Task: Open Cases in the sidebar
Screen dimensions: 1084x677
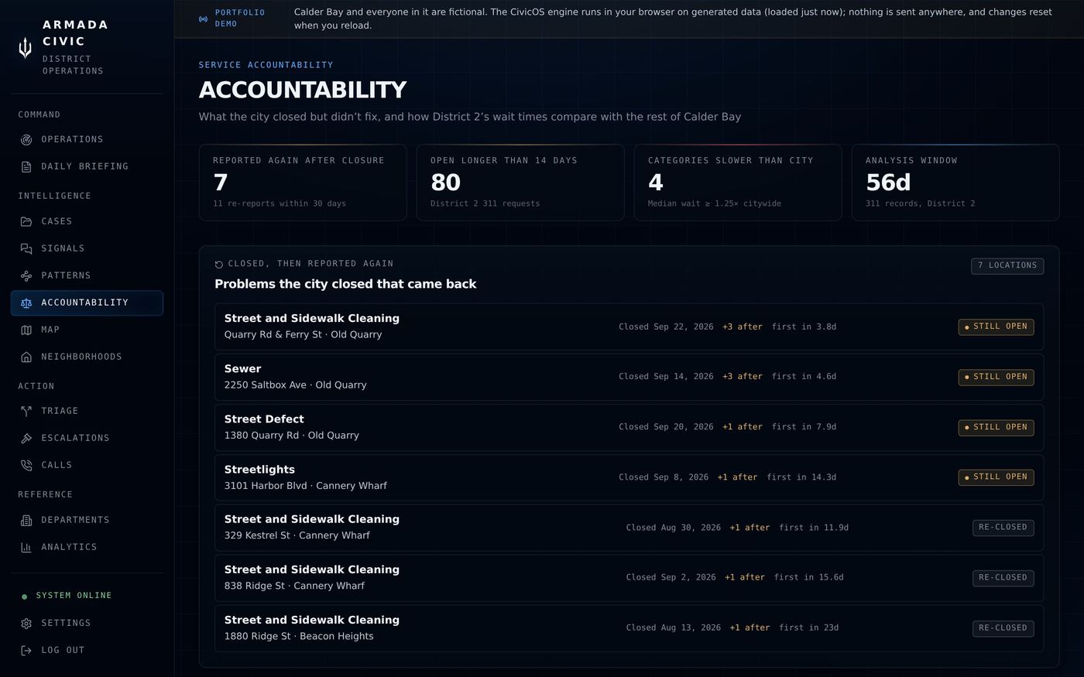Action: [x=87, y=221]
